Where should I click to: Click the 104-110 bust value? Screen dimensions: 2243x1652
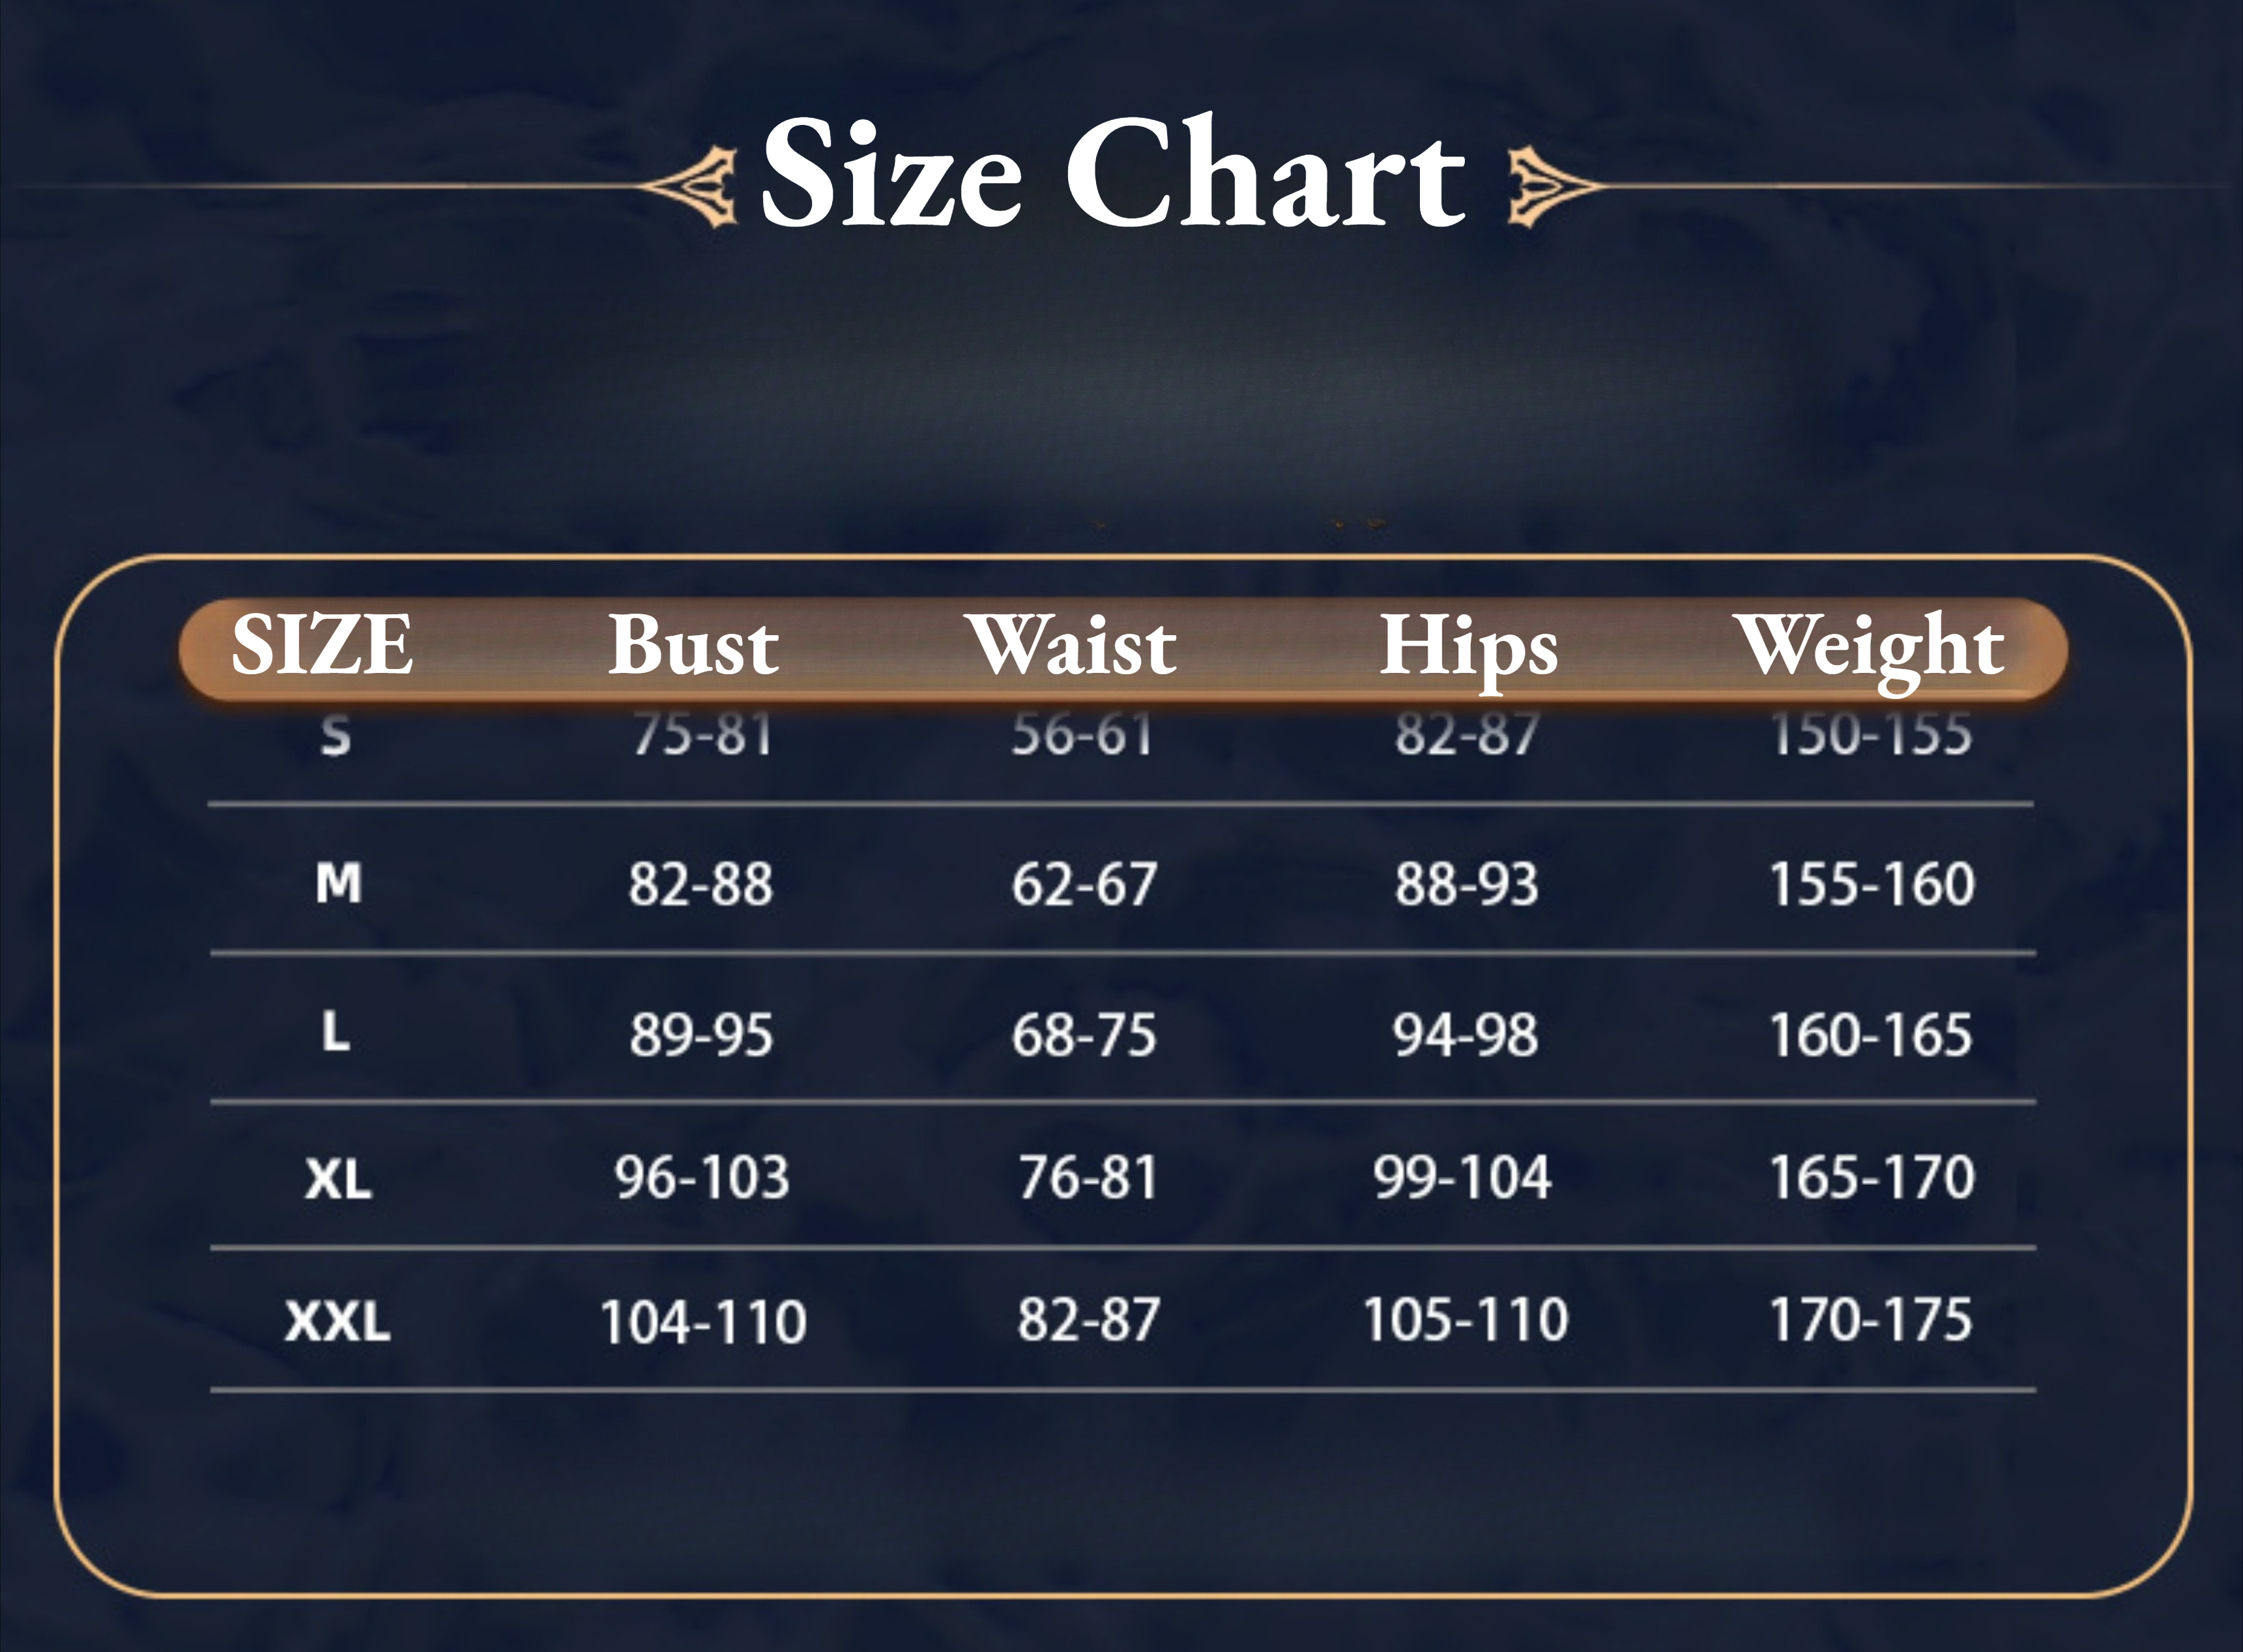coord(703,1322)
